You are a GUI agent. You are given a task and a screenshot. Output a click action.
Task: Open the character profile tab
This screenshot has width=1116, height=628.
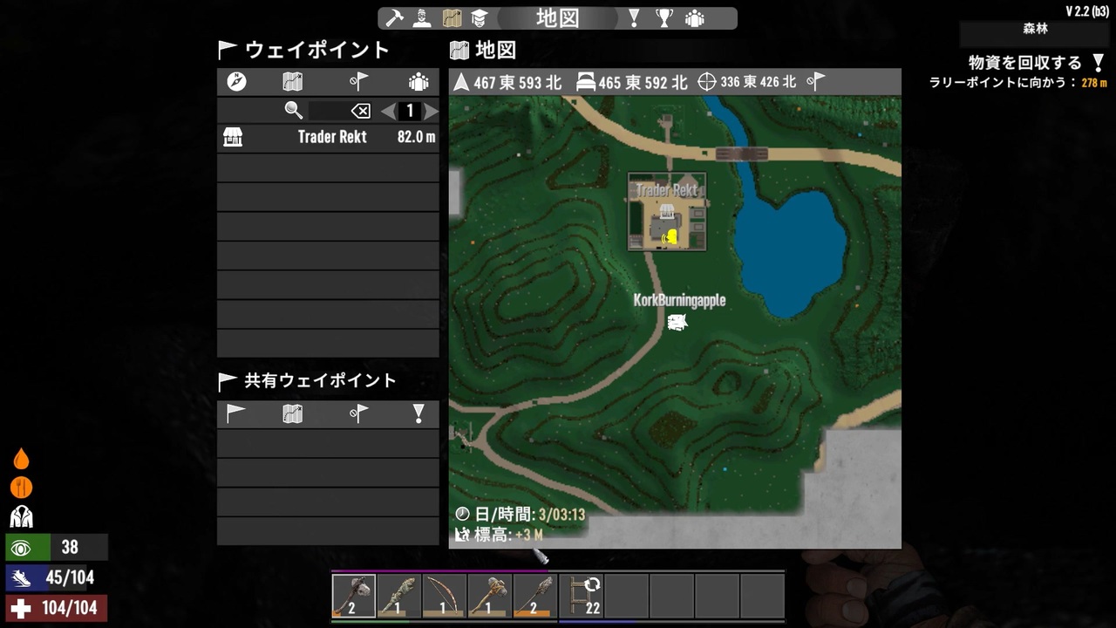click(x=422, y=18)
